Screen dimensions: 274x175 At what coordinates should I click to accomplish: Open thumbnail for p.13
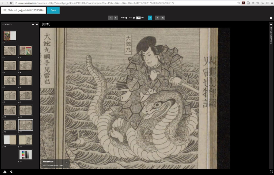tap(10, 125)
